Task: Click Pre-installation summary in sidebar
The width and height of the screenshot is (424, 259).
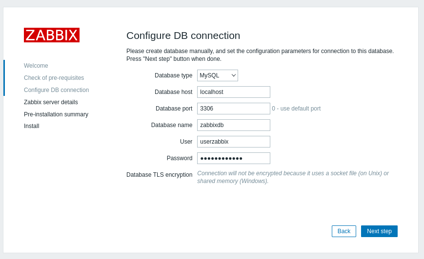Action: 56,114
